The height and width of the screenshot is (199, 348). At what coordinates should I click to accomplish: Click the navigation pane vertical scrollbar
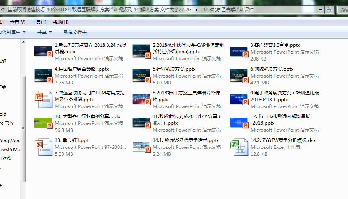coord(23,127)
